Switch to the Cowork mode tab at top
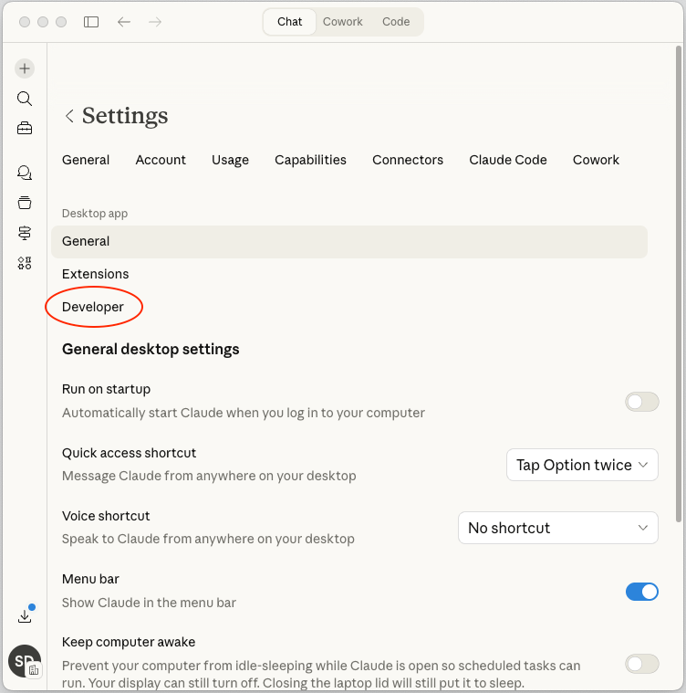The image size is (686, 693). point(342,22)
